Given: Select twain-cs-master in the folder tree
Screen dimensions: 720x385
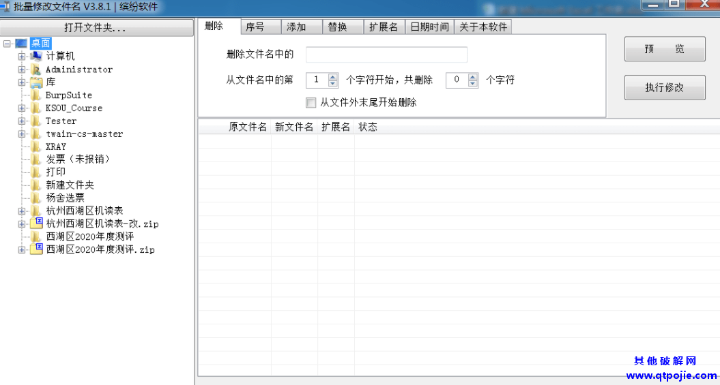Looking at the screenshot, I should (x=85, y=134).
